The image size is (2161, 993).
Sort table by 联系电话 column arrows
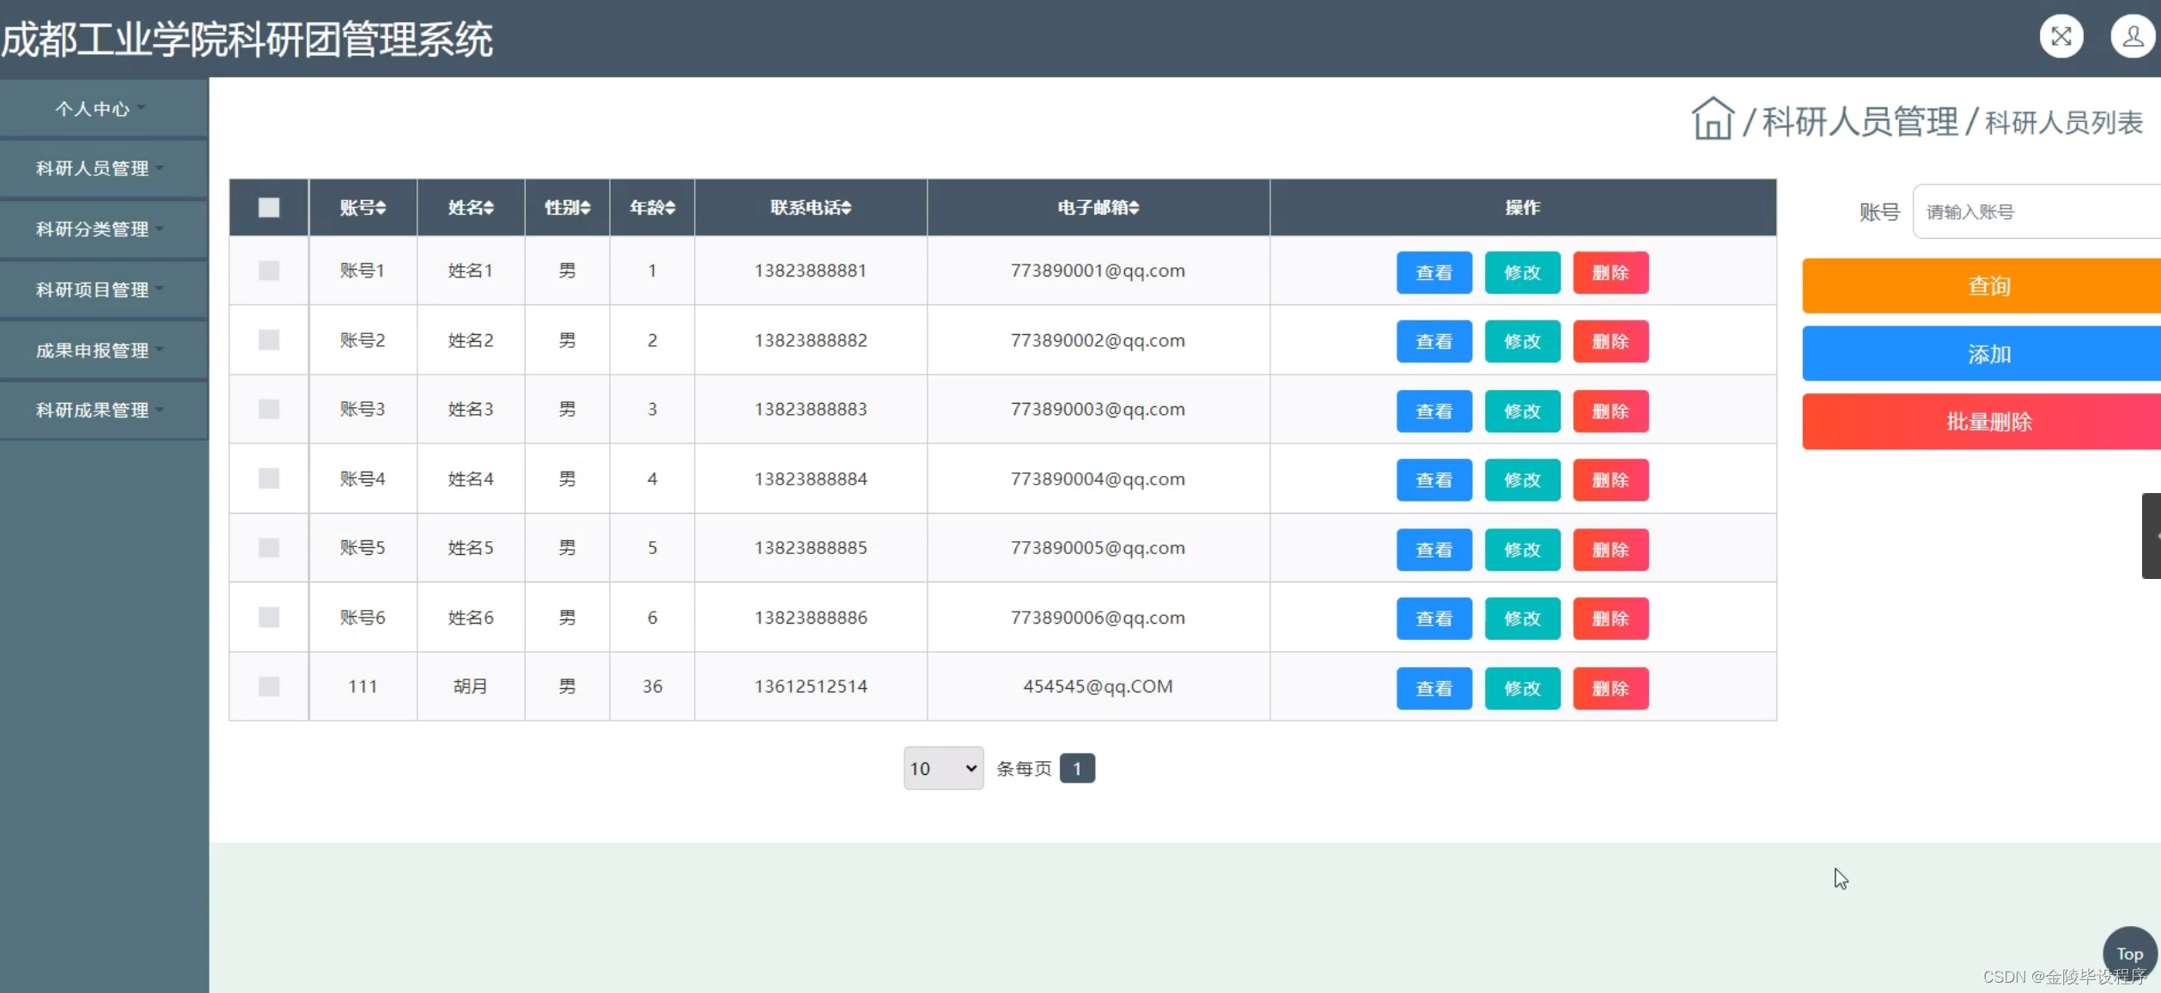coord(846,208)
